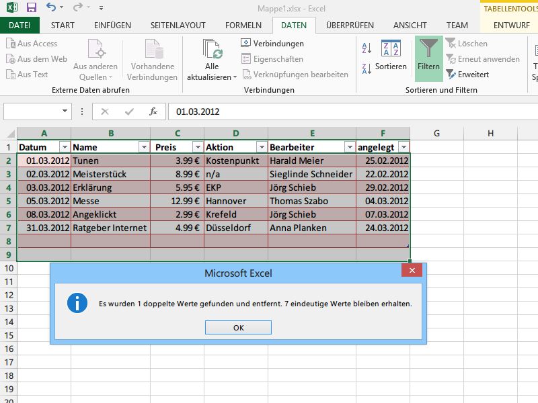538x403 pixels.
Task: Click cell with Thomas Szabo
Action: point(312,201)
